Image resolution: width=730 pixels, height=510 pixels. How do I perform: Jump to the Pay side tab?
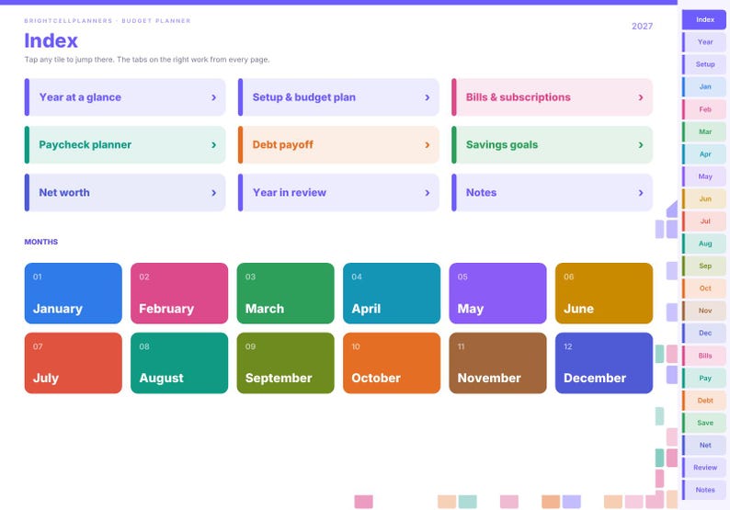coord(704,378)
